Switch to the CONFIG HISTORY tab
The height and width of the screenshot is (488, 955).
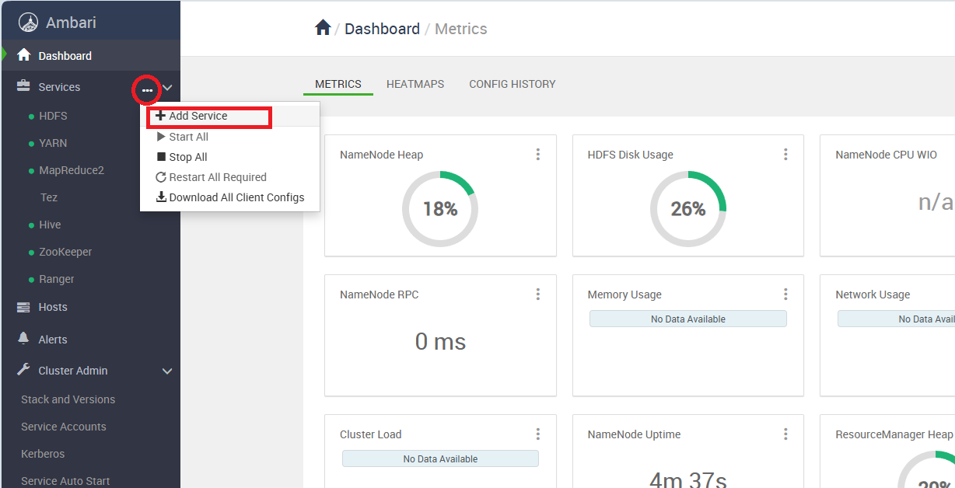click(x=512, y=84)
